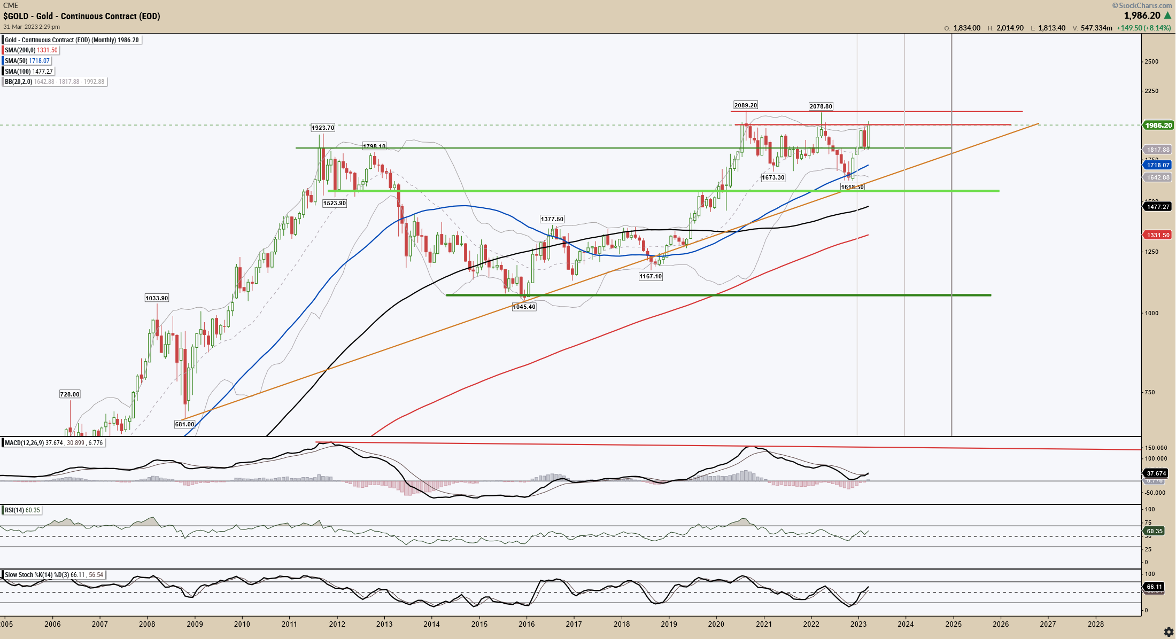Click the StockCharts.com copyright link

[x=1141, y=5]
